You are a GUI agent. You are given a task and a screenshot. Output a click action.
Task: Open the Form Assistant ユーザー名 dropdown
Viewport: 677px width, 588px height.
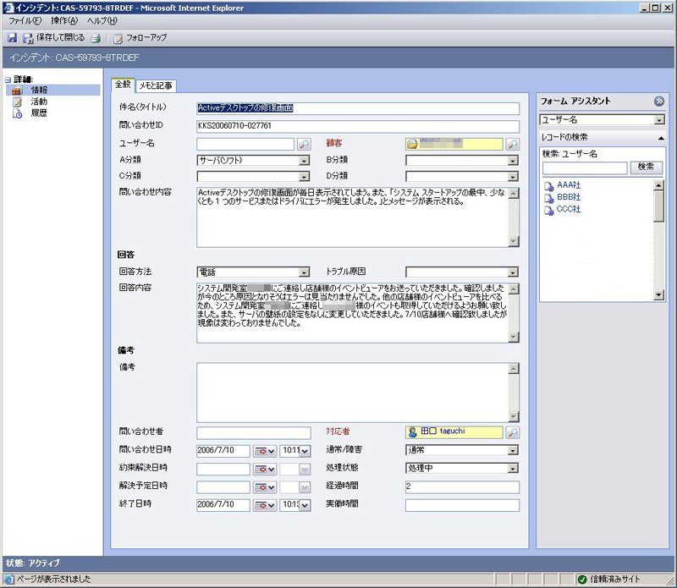659,120
